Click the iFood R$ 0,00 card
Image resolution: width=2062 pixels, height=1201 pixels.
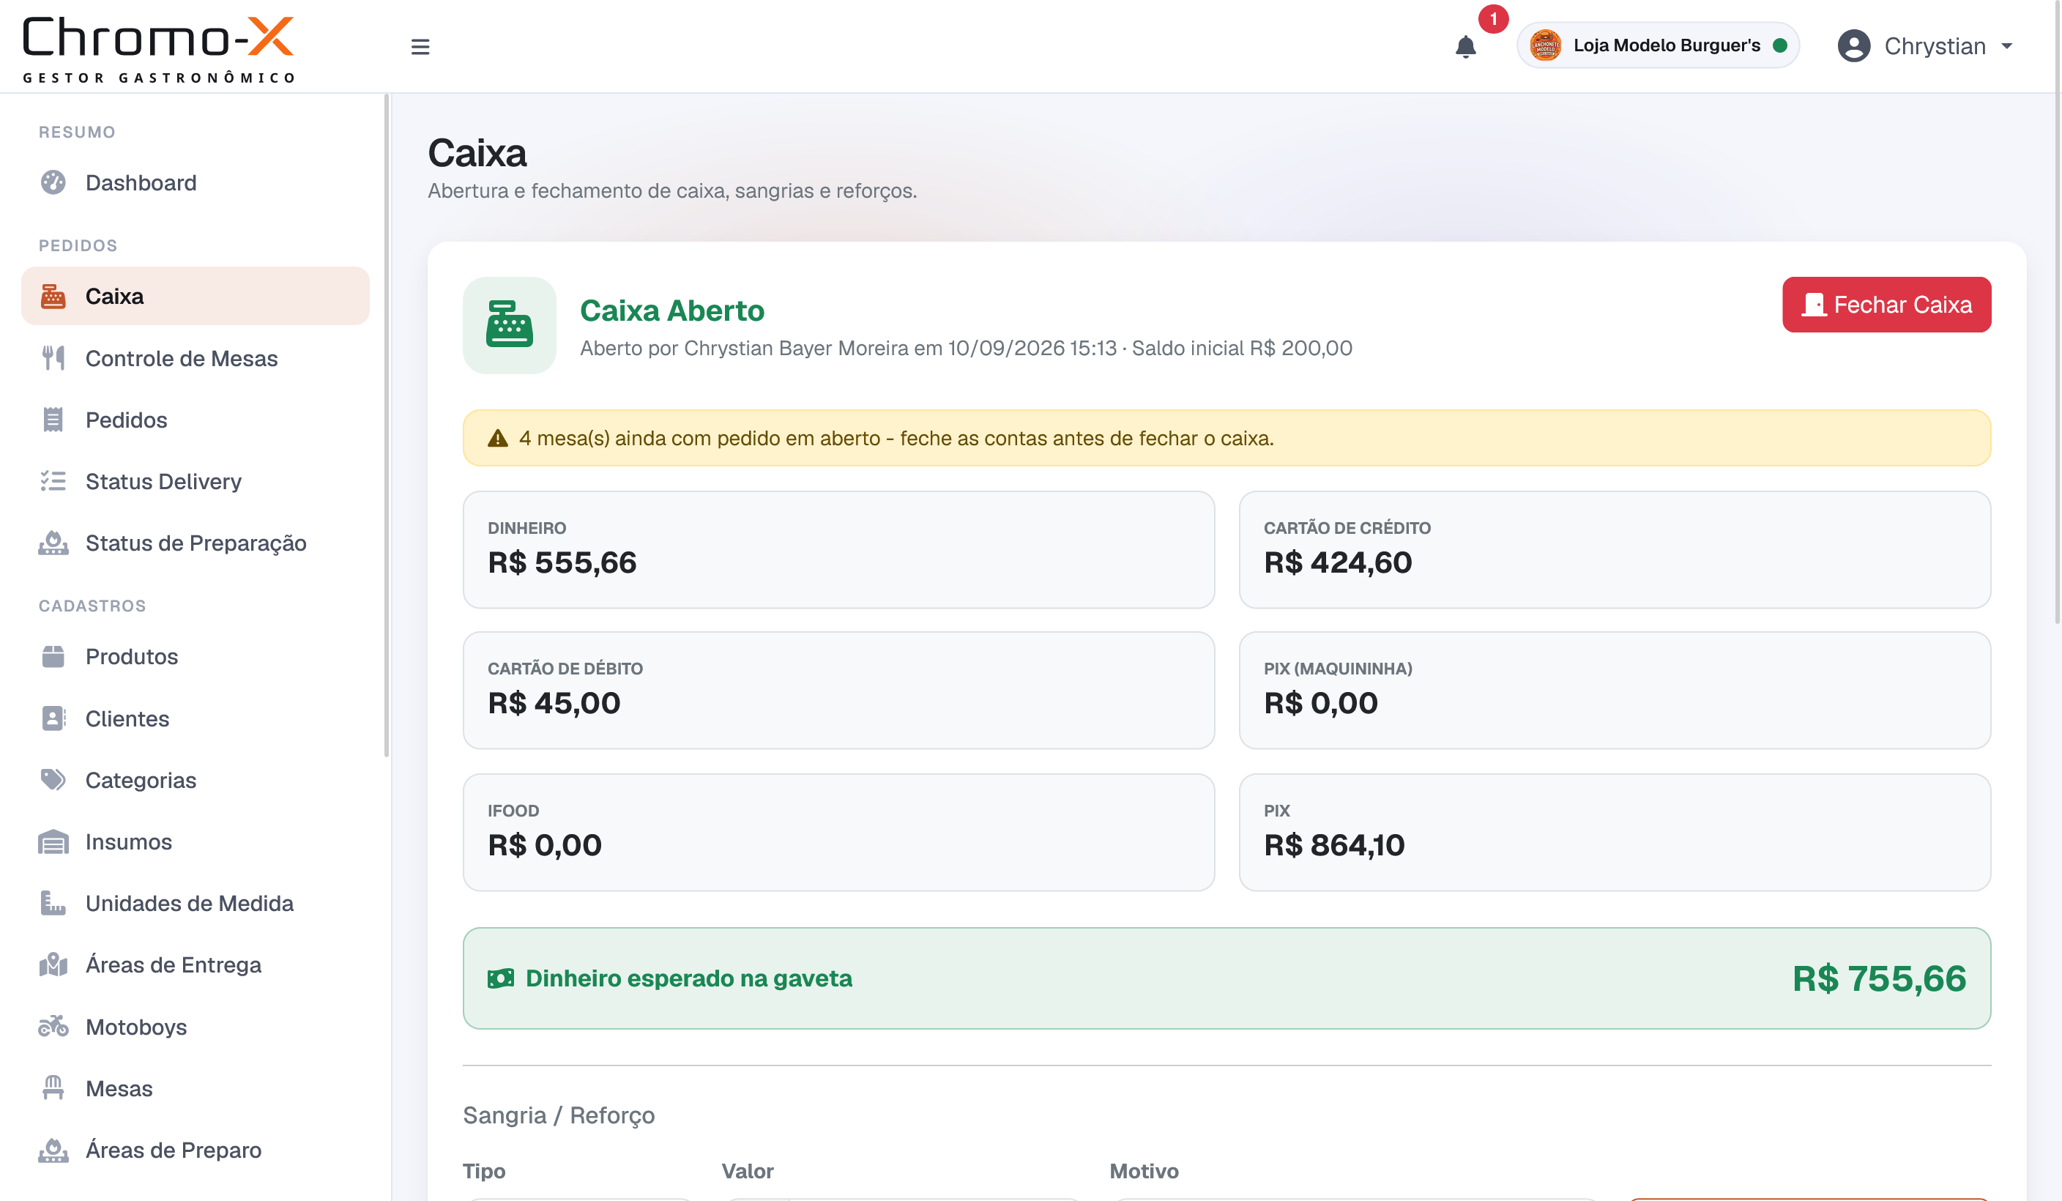(838, 832)
